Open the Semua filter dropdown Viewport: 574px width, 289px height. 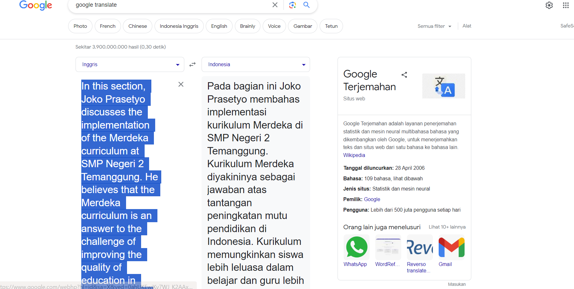(x=434, y=26)
